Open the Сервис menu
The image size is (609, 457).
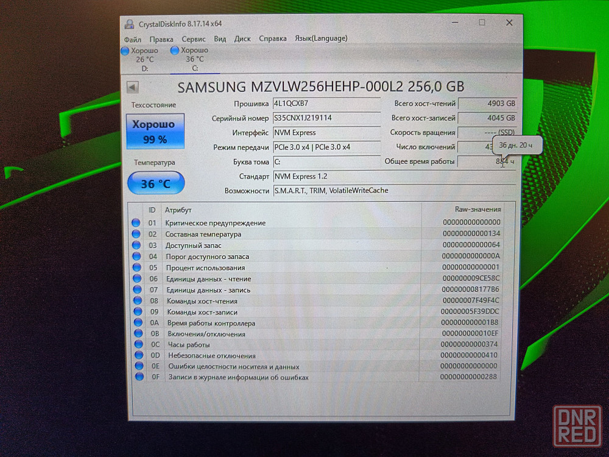(x=193, y=38)
